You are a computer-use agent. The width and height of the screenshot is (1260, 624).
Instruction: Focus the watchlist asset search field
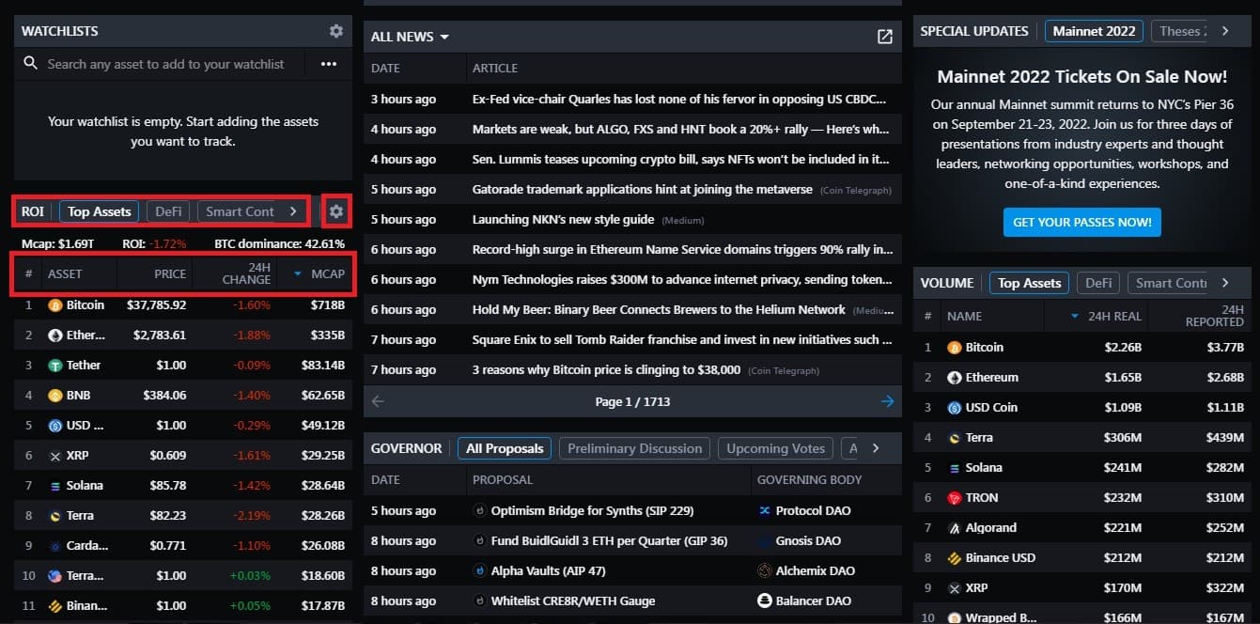pos(165,64)
